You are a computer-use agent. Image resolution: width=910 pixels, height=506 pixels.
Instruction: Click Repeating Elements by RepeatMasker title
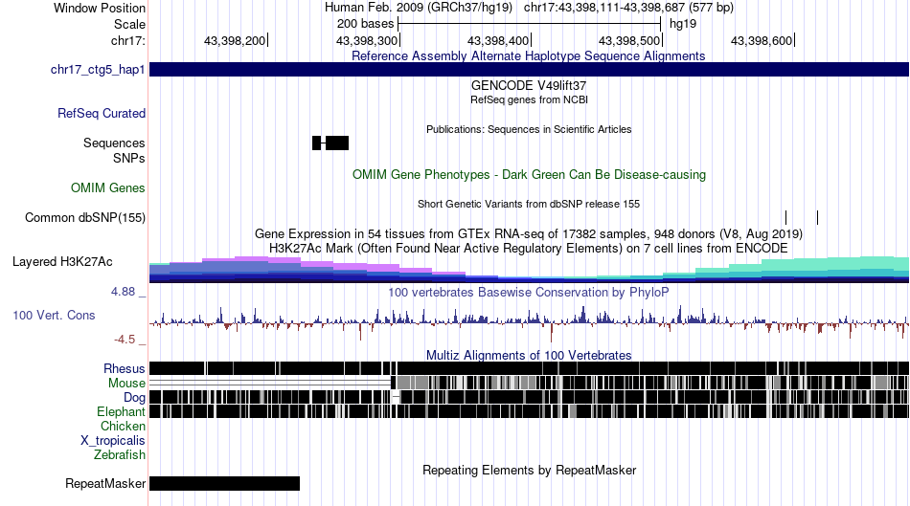529,470
